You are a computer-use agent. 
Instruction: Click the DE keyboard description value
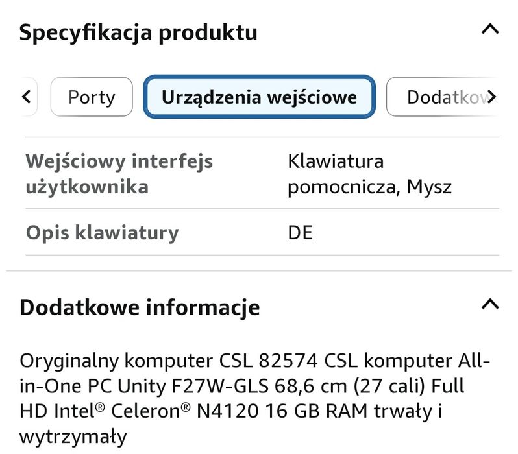300,233
